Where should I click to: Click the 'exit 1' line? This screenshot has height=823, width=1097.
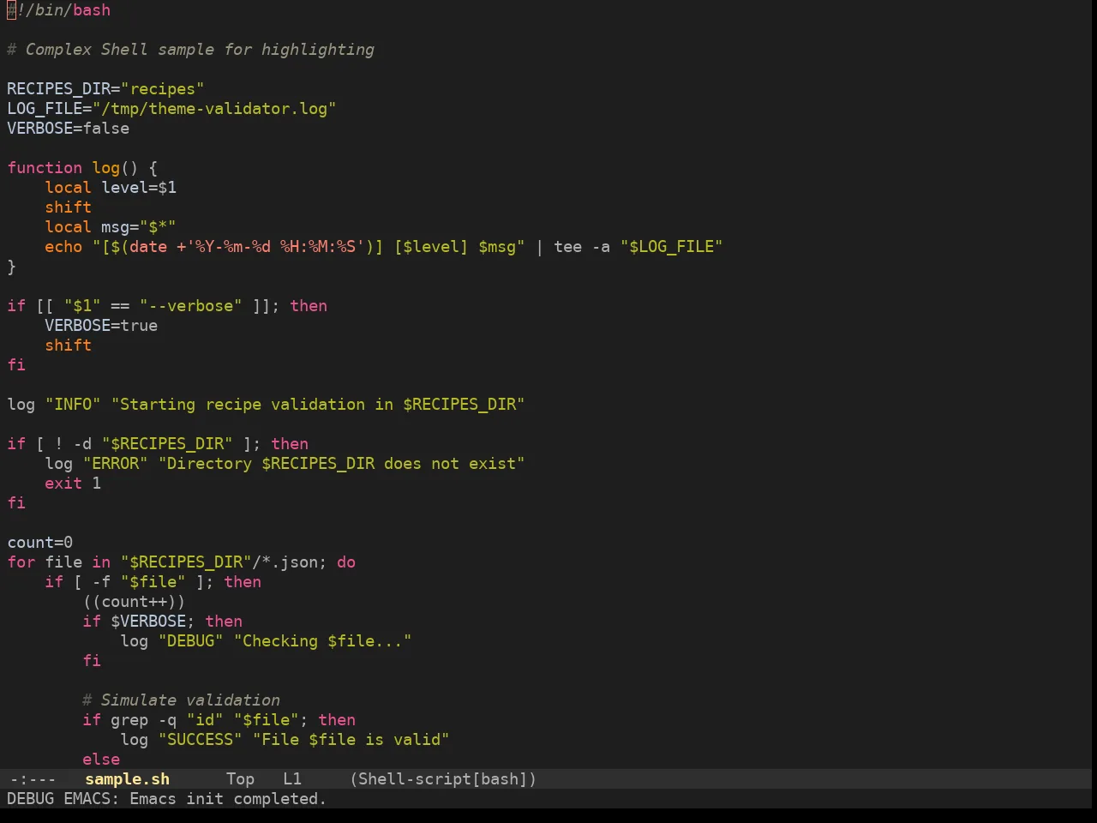tap(73, 484)
